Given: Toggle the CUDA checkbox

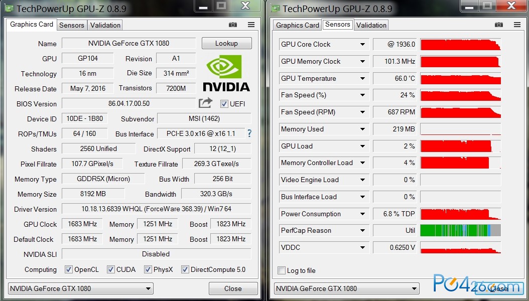Looking at the screenshot, I should tap(110, 269).
